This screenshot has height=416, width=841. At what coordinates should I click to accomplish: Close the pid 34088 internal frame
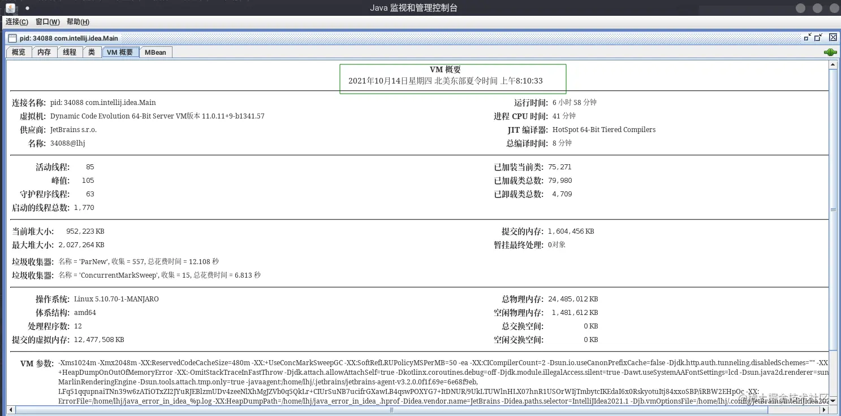[833, 38]
